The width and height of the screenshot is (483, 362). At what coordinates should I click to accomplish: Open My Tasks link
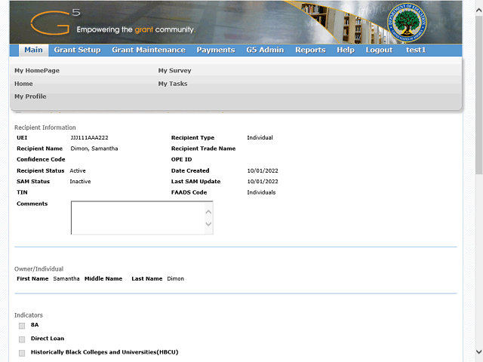173,84
